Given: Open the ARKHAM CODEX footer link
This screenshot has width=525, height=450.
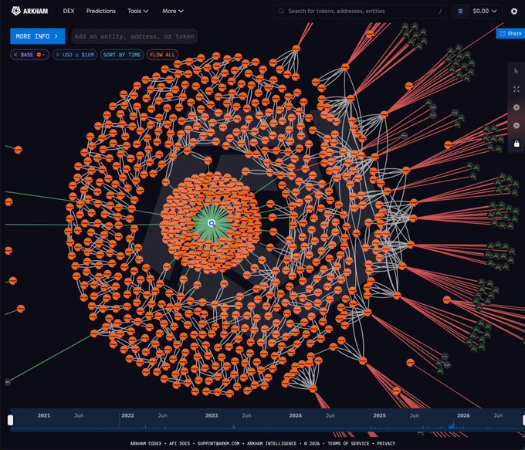Looking at the screenshot, I should [146, 443].
